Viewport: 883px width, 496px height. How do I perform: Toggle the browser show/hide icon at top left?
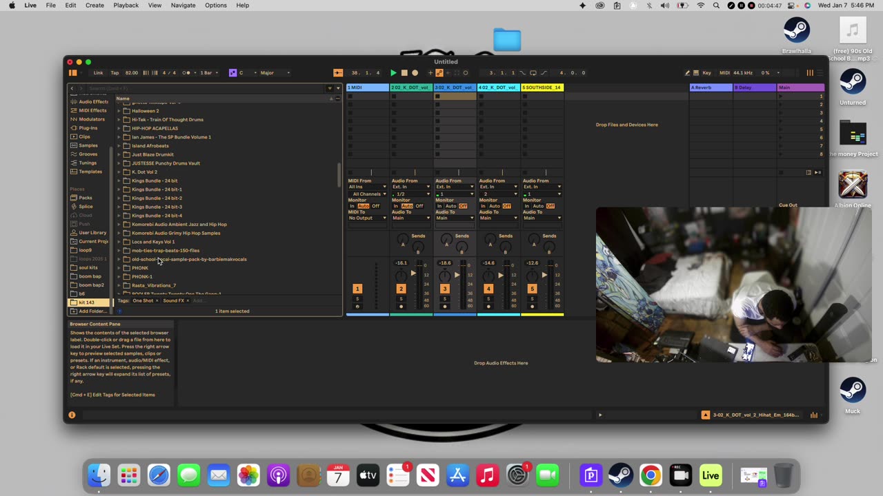pos(72,72)
